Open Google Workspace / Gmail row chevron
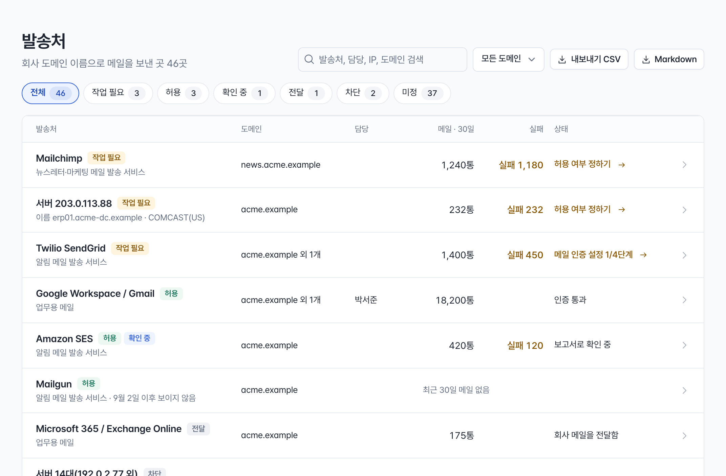This screenshot has height=476, width=726. pyautogui.click(x=684, y=300)
